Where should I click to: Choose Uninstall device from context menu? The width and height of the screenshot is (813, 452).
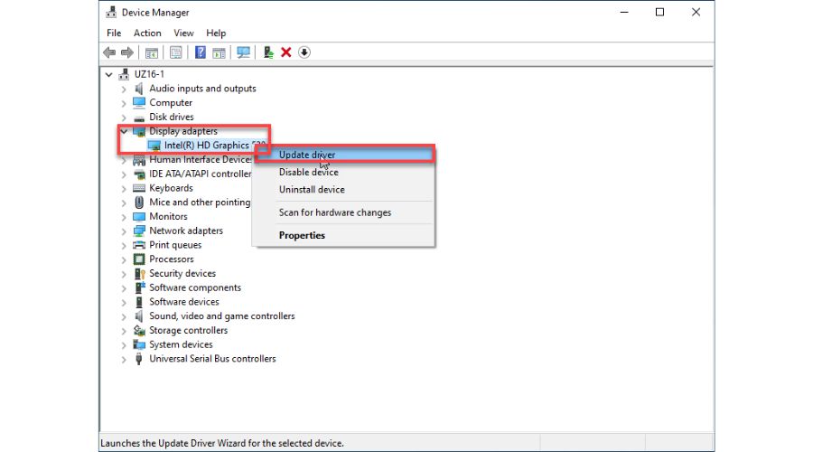pyautogui.click(x=343, y=190)
